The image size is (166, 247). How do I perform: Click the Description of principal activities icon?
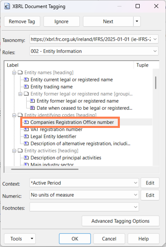coord(26,158)
